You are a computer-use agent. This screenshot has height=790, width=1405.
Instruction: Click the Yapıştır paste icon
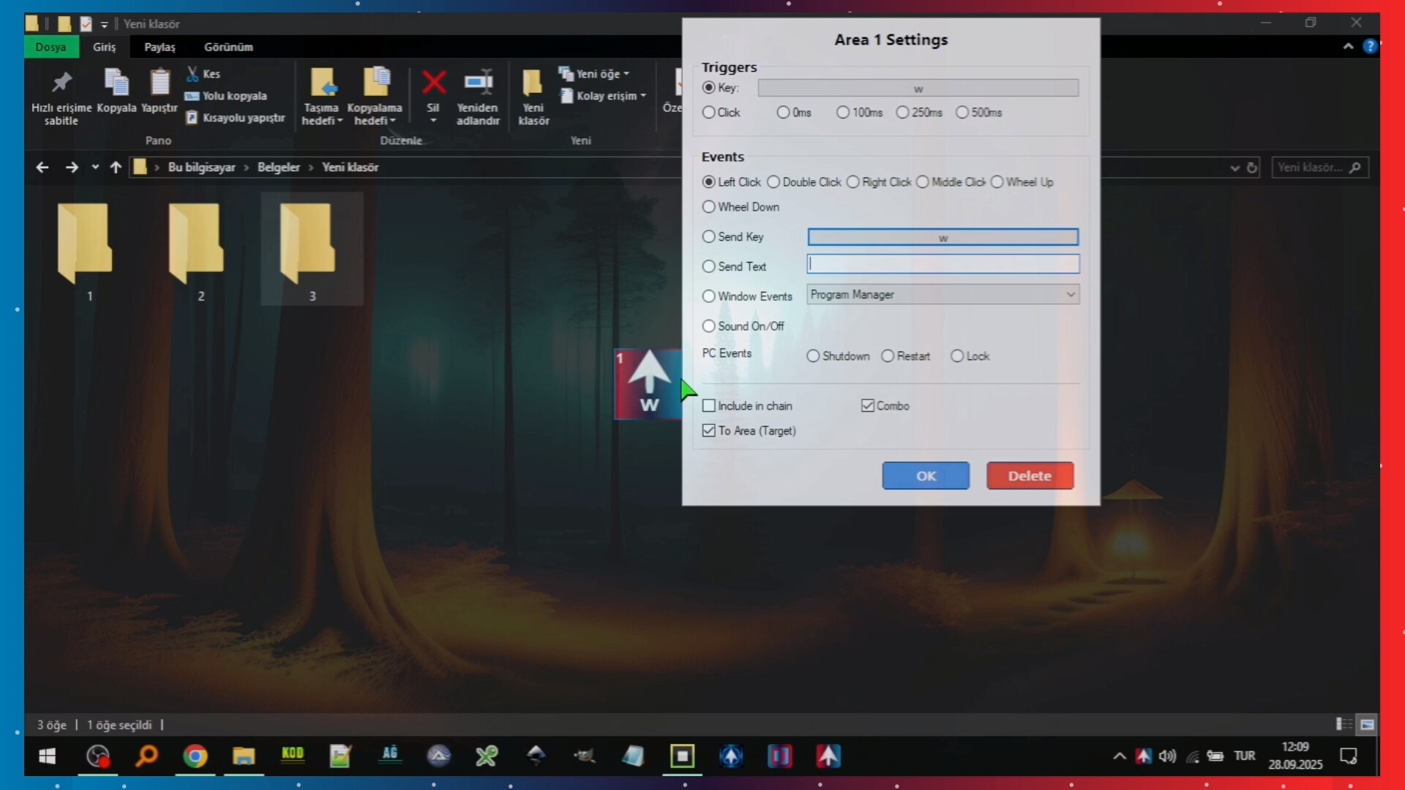click(160, 83)
